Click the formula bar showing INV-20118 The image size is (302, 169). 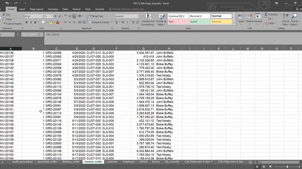tap(173, 38)
